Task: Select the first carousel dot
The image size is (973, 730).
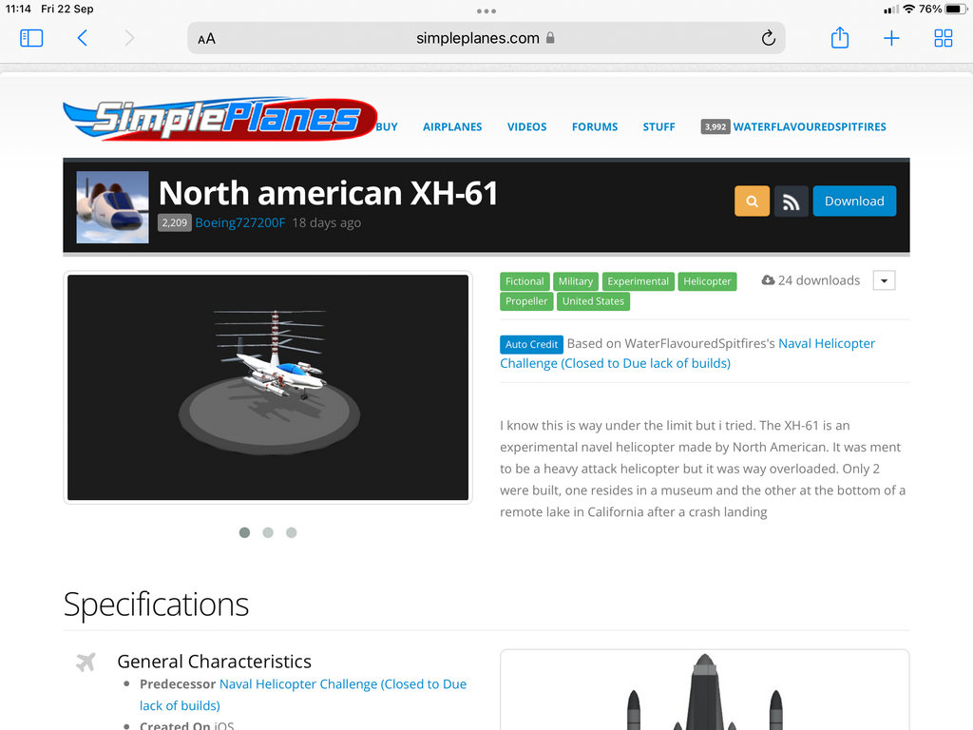Action: tap(244, 532)
